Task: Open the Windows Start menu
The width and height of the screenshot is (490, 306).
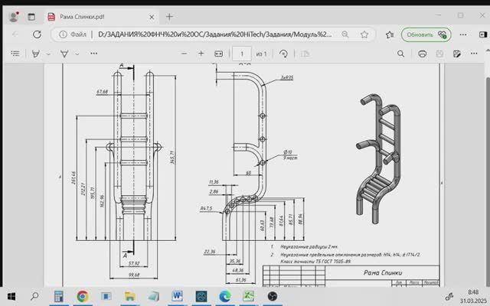Action: [x=11, y=296]
